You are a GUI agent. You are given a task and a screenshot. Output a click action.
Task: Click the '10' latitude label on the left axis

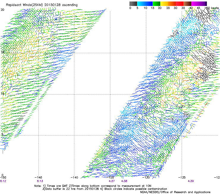click(2, 93)
